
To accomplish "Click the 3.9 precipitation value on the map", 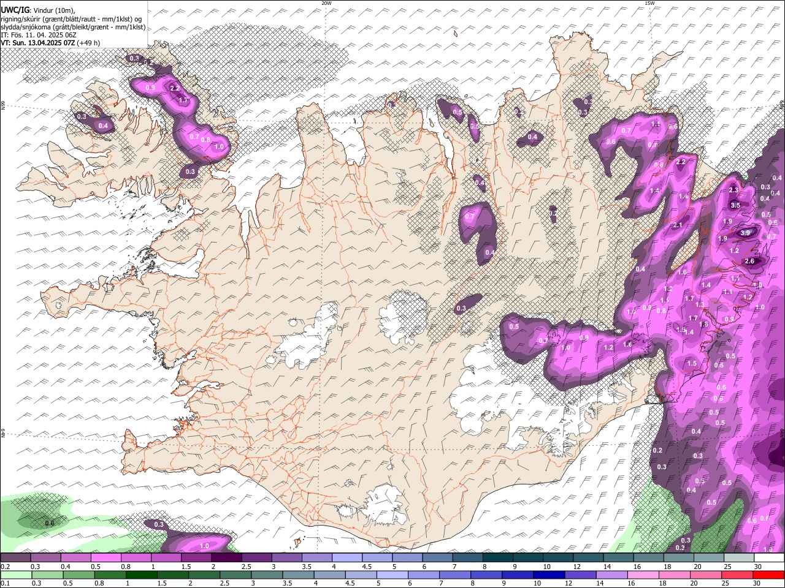I will point(745,233).
